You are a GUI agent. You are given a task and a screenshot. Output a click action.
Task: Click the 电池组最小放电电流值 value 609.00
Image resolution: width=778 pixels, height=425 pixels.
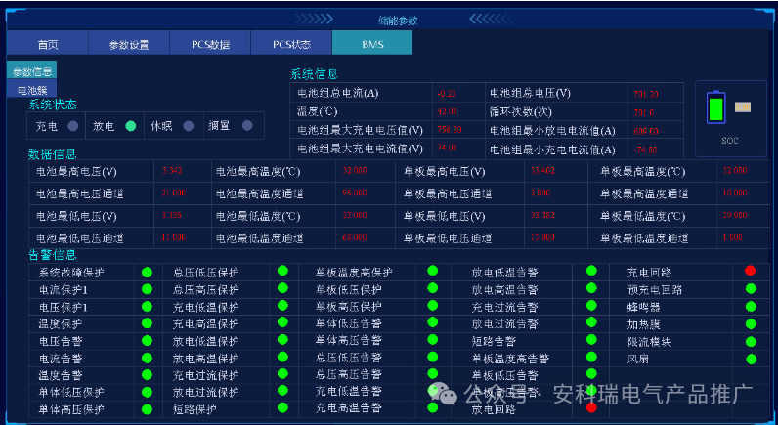(646, 132)
